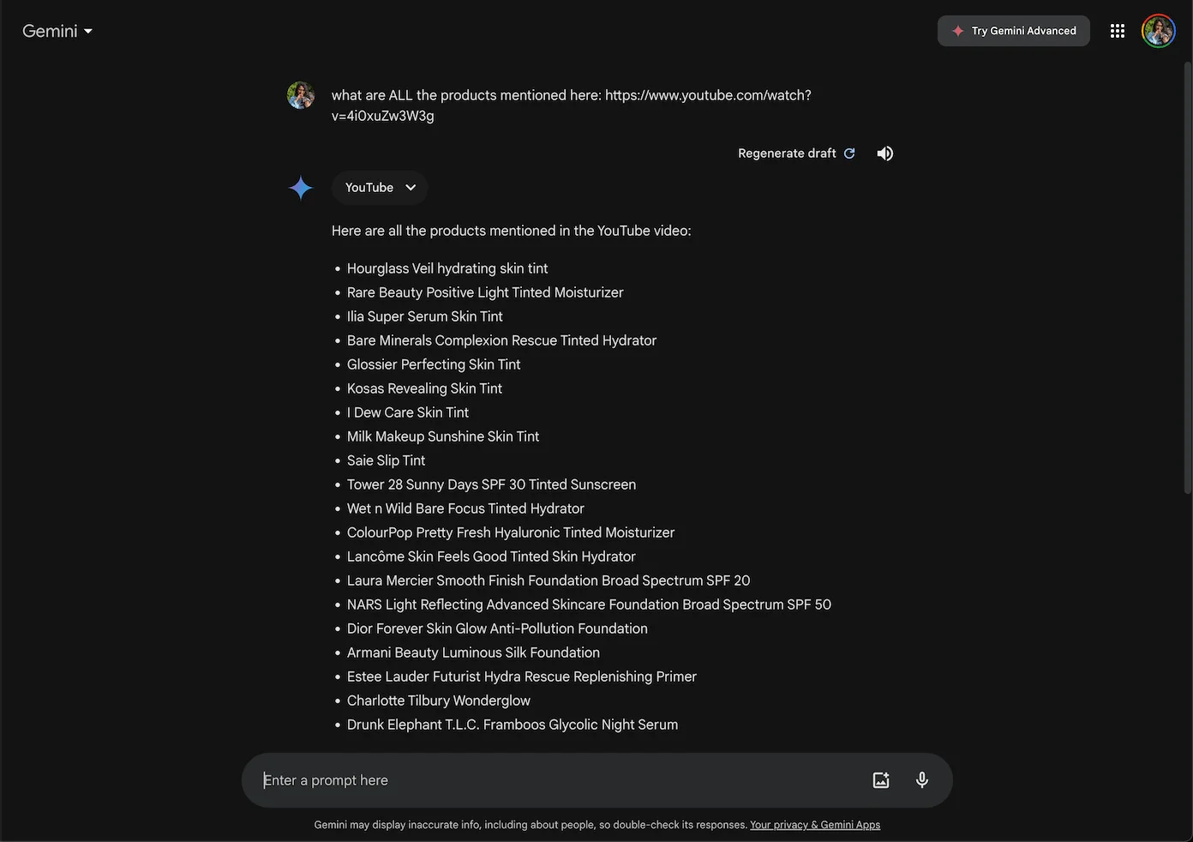Screen dimensions: 1193x842
Task: Click the Saie Slip Tint list item
Action: tap(386, 460)
